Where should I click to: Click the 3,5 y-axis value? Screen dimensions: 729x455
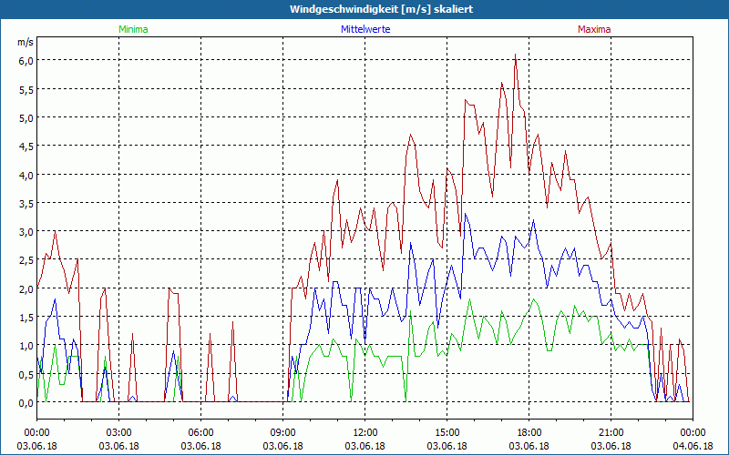coord(26,203)
